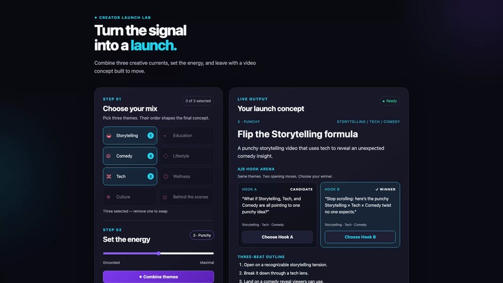Click the Behind the scenes square icon

coord(165,197)
